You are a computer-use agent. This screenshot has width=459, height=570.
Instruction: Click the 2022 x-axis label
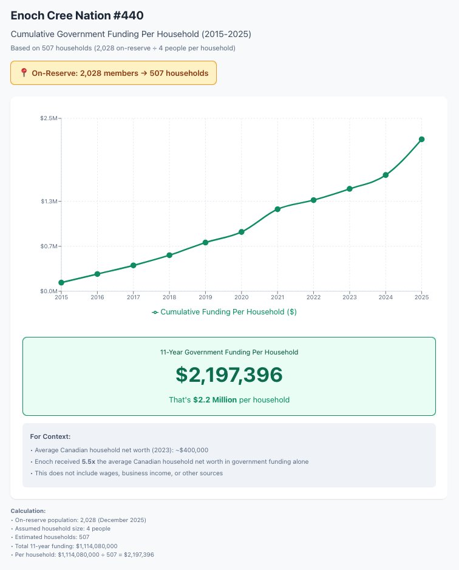[x=313, y=297]
